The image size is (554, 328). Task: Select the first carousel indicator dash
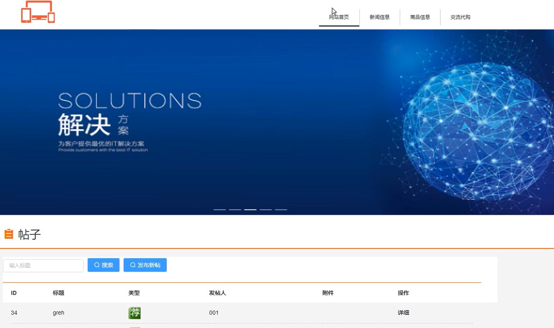coord(220,210)
